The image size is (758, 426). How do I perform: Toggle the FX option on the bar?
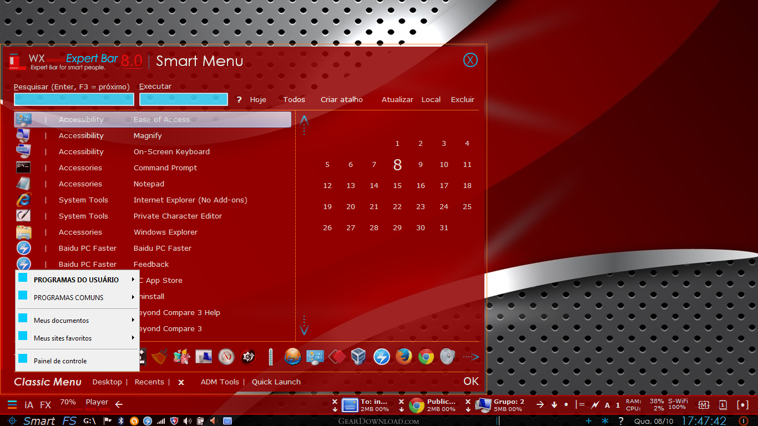(46, 405)
